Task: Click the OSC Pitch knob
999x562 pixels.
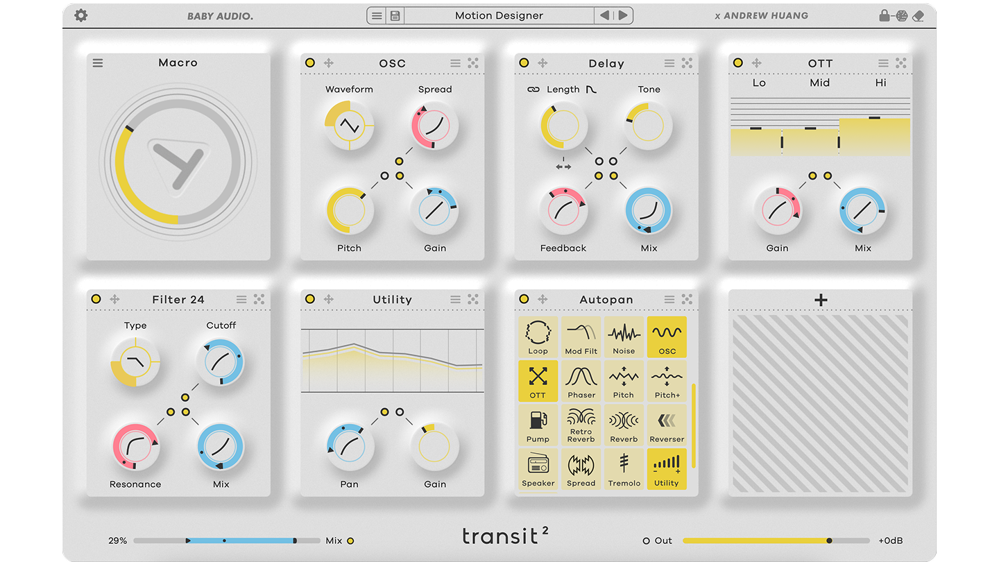Action: pos(350,210)
